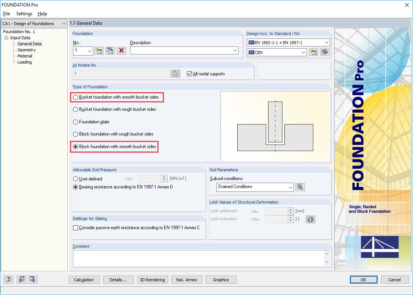Image resolution: width=413 pixels, height=295 pixels.
Task: Click the Limit inclination spinner arrows
Action: (291, 219)
